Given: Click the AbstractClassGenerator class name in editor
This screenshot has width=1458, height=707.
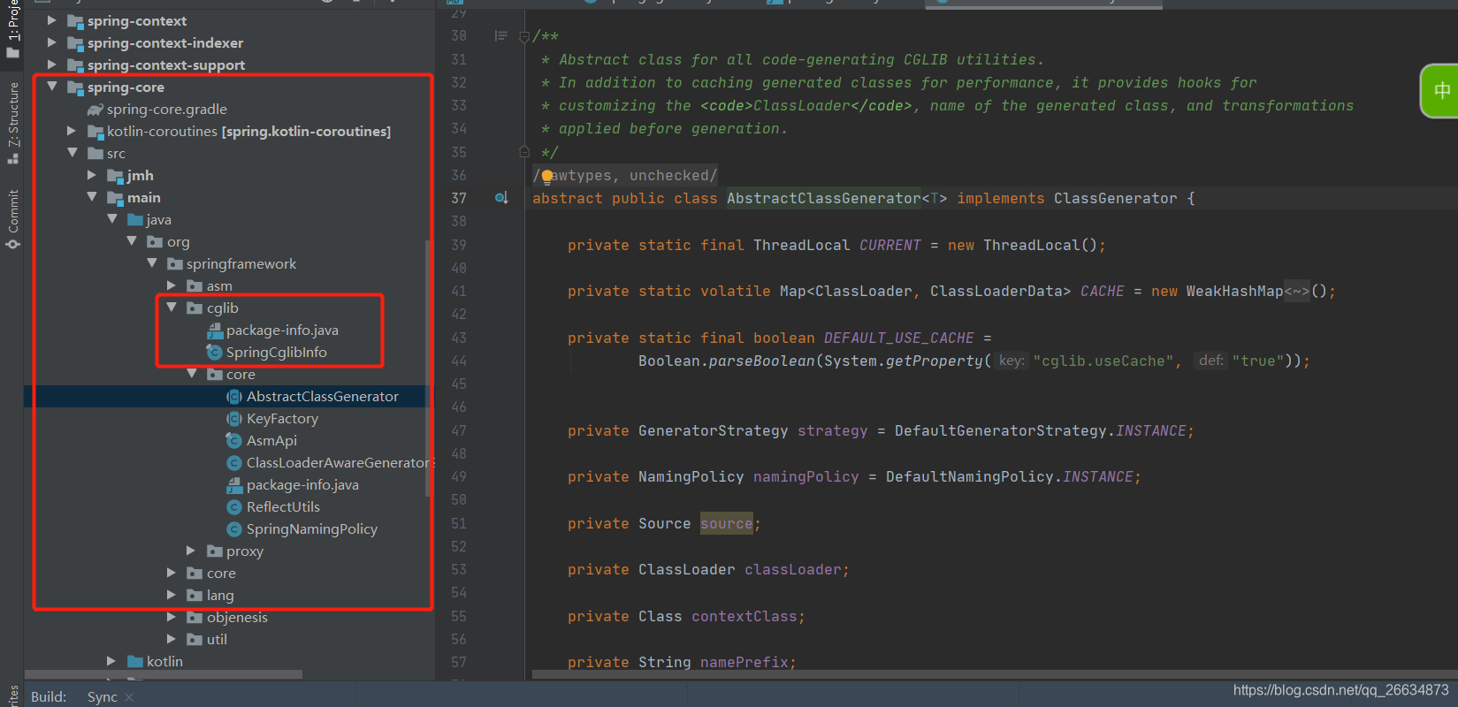Looking at the screenshot, I should click(x=824, y=198).
